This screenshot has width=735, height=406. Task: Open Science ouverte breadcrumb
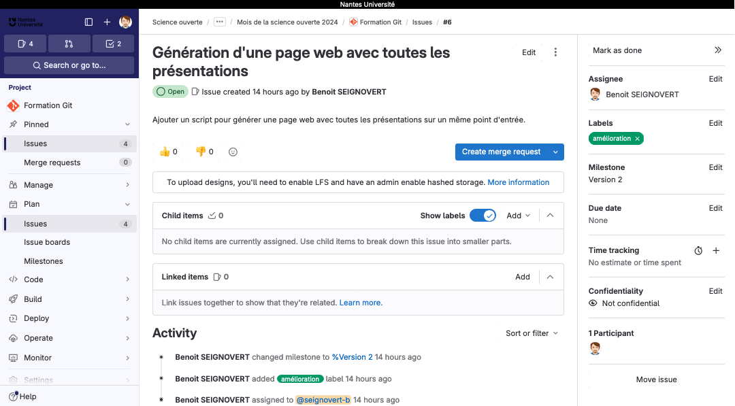tap(177, 22)
